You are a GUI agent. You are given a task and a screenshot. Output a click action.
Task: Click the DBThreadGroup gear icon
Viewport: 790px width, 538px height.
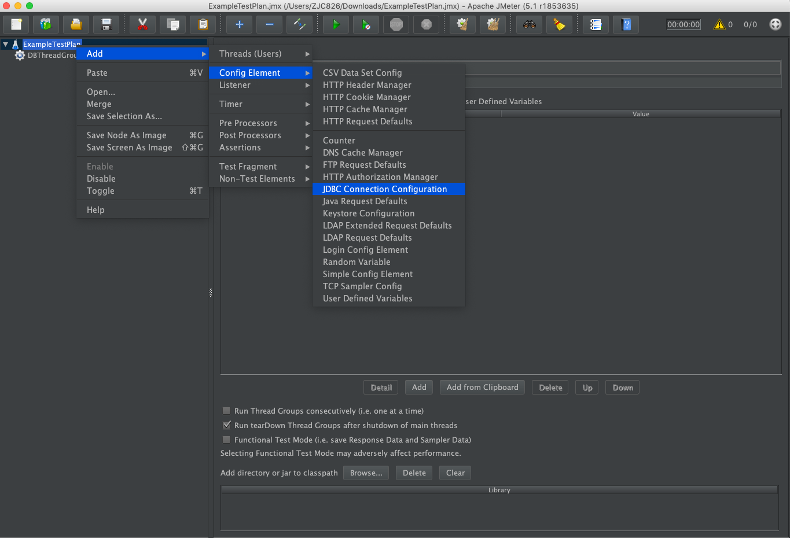point(20,56)
